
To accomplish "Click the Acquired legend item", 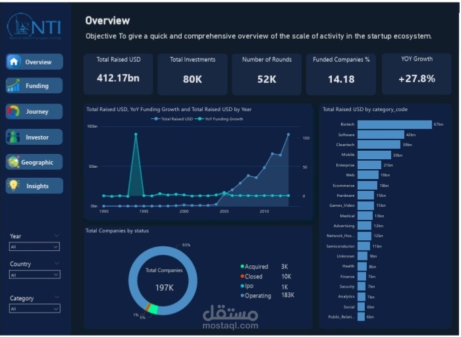I will pos(255,267).
